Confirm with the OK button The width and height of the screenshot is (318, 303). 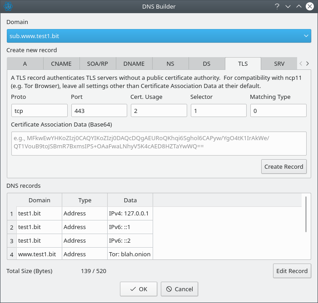click(139, 289)
